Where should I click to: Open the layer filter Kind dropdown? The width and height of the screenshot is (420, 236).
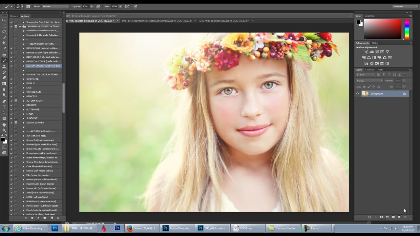coord(365,75)
